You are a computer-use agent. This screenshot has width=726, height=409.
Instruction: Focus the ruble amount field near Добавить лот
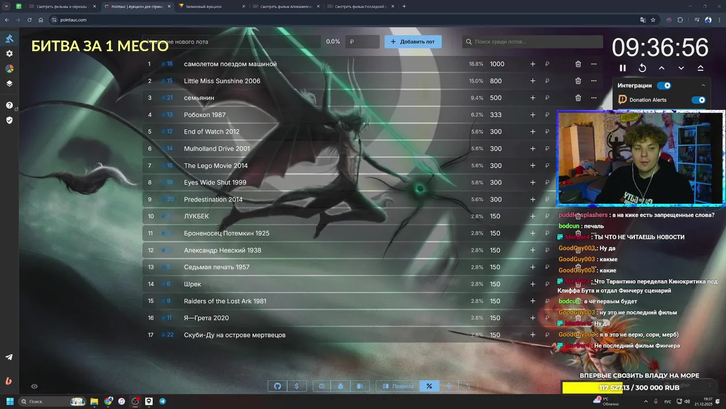(363, 41)
